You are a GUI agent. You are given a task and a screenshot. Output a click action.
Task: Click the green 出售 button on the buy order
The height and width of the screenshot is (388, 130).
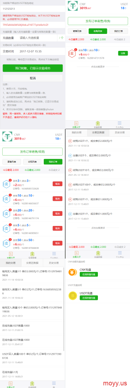pos(123,53)
